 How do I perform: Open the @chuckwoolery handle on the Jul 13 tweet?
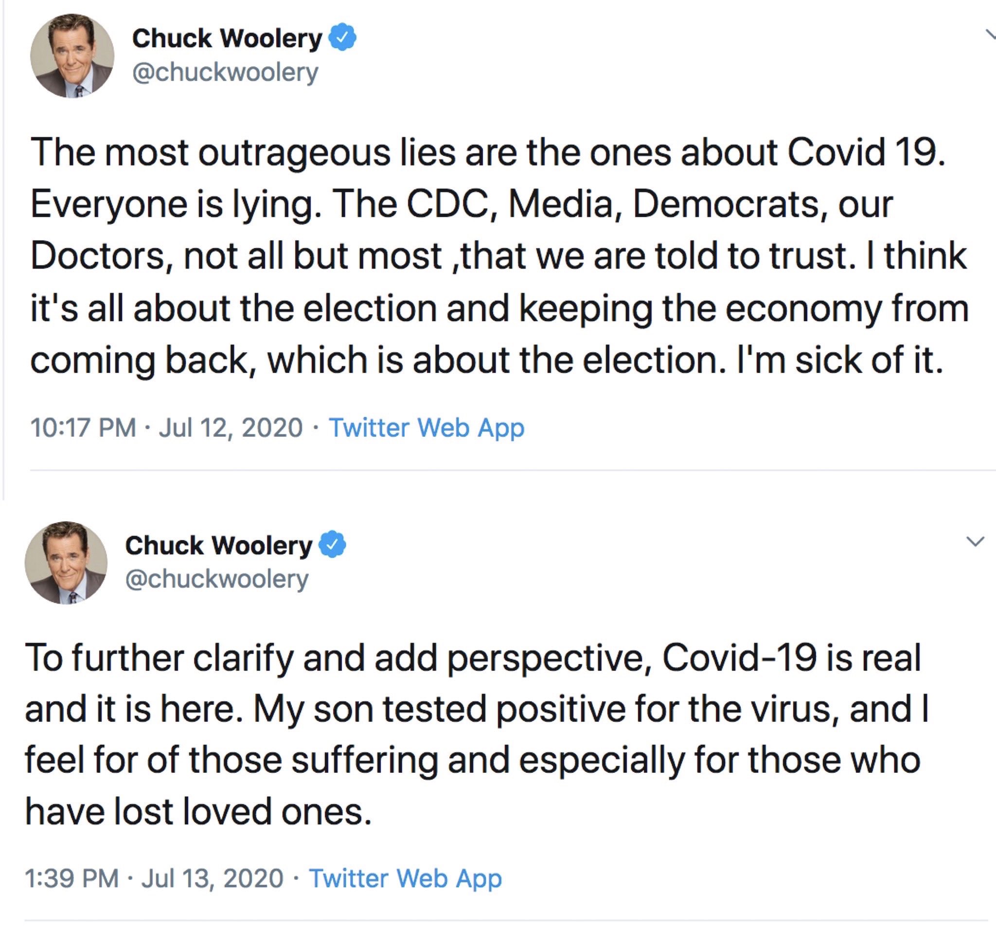[217, 579]
